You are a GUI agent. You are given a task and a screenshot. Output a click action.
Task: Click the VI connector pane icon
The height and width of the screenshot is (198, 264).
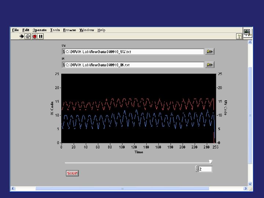tap(247, 33)
